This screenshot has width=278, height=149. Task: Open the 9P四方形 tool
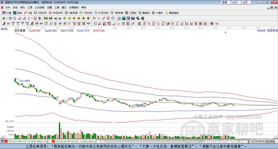tap(56, 13)
